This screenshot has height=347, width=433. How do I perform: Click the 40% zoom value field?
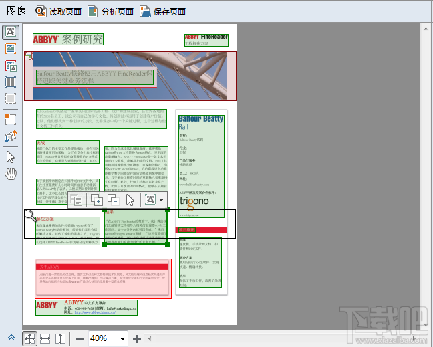(x=103, y=338)
